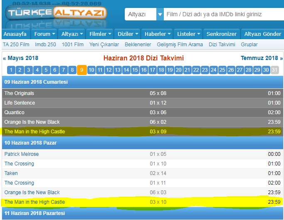Open the Imdb 250 link
Screen dimensions: 284x220
click(45, 45)
